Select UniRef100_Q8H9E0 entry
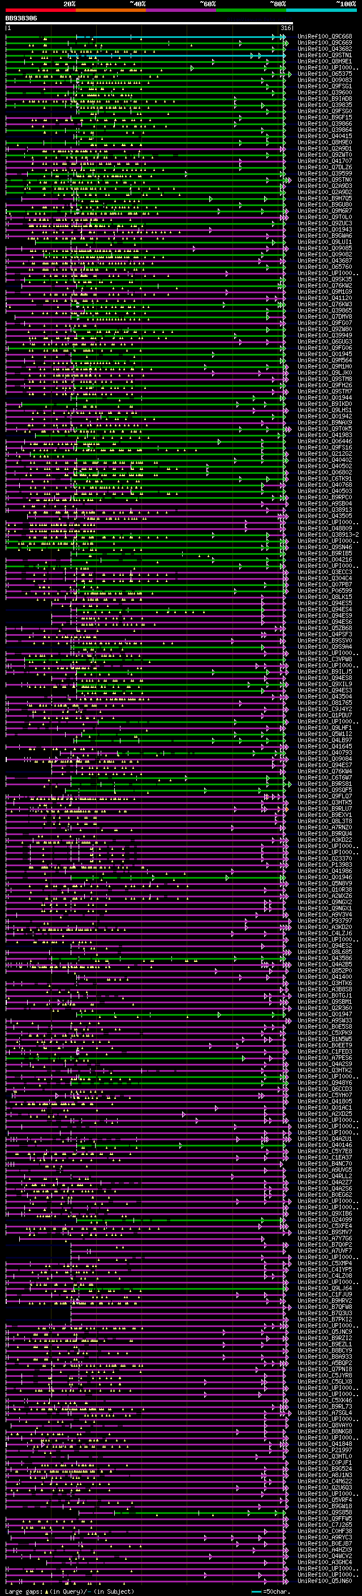 coord(325,143)
